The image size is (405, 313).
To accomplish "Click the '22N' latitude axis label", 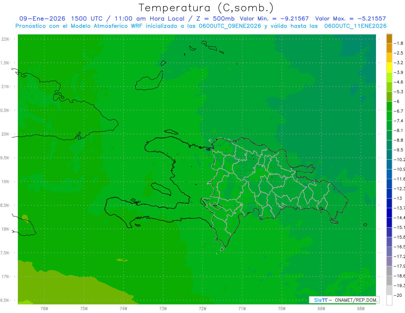I will (x=5, y=39).
